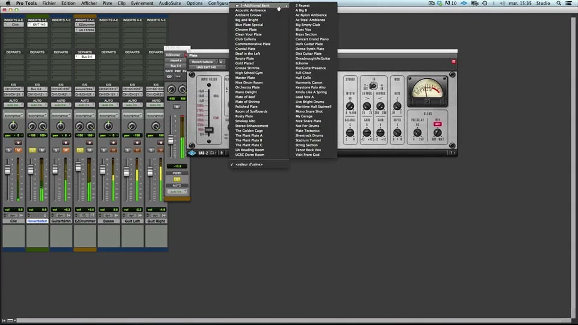Click the Lo Freq EQ knob
Screen dimensions: 578x325
[x=367, y=107]
